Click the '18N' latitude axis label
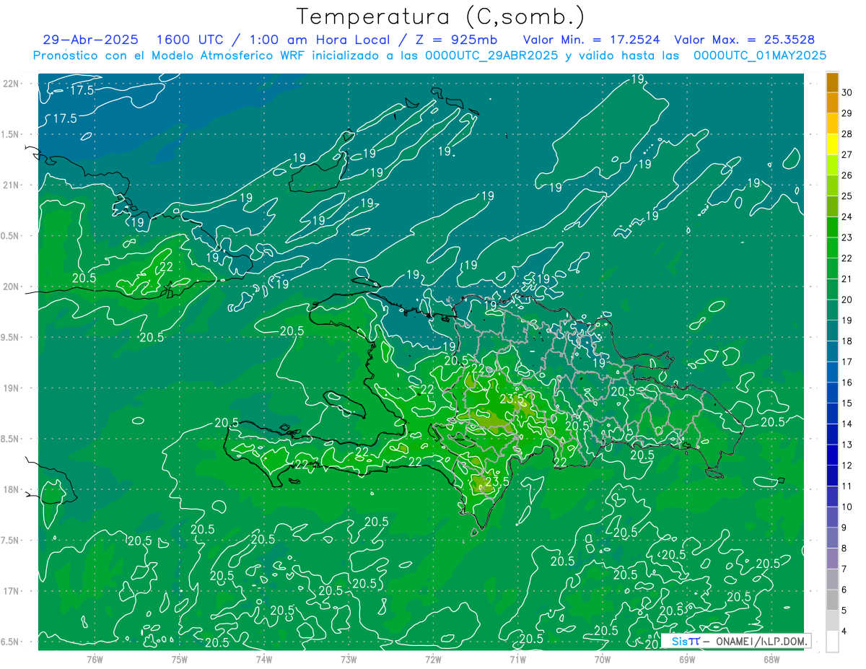Viewport: 866px width, 669px height. click(x=11, y=490)
